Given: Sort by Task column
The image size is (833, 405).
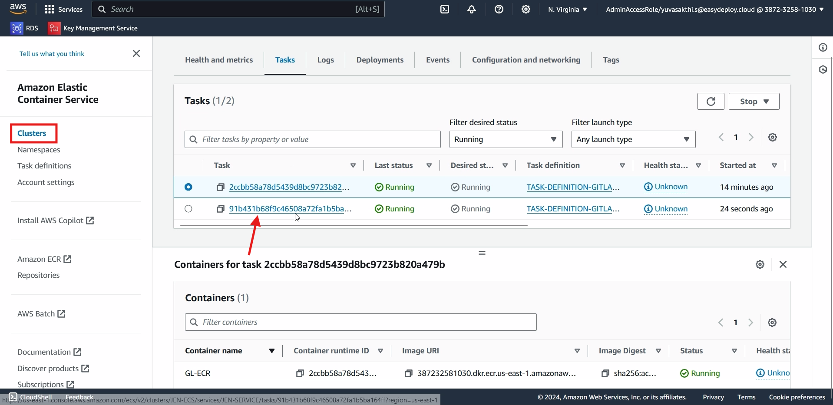Looking at the screenshot, I should click(x=353, y=165).
